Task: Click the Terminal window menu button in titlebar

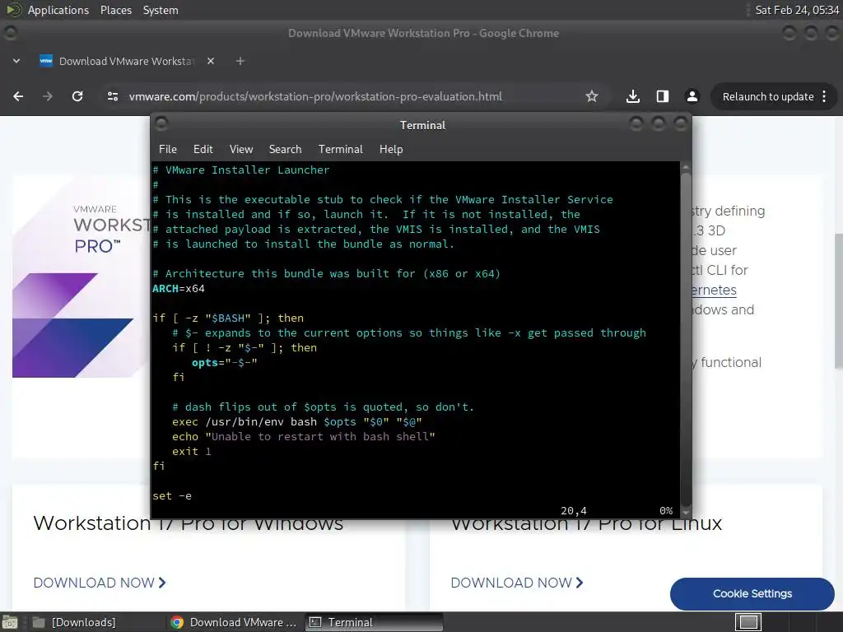Action: (x=161, y=124)
